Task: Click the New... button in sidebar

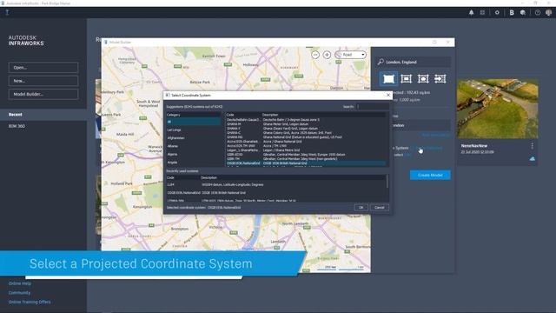Action: pyautogui.click(x=43, y=81)
